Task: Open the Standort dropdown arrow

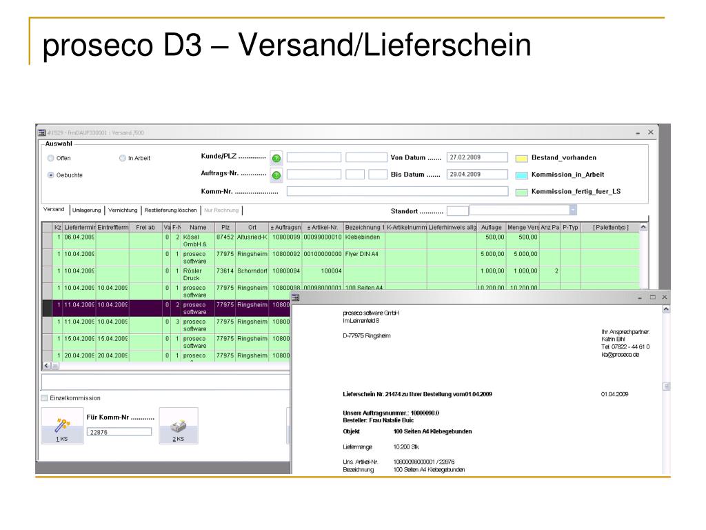Action: click(573, 210)
